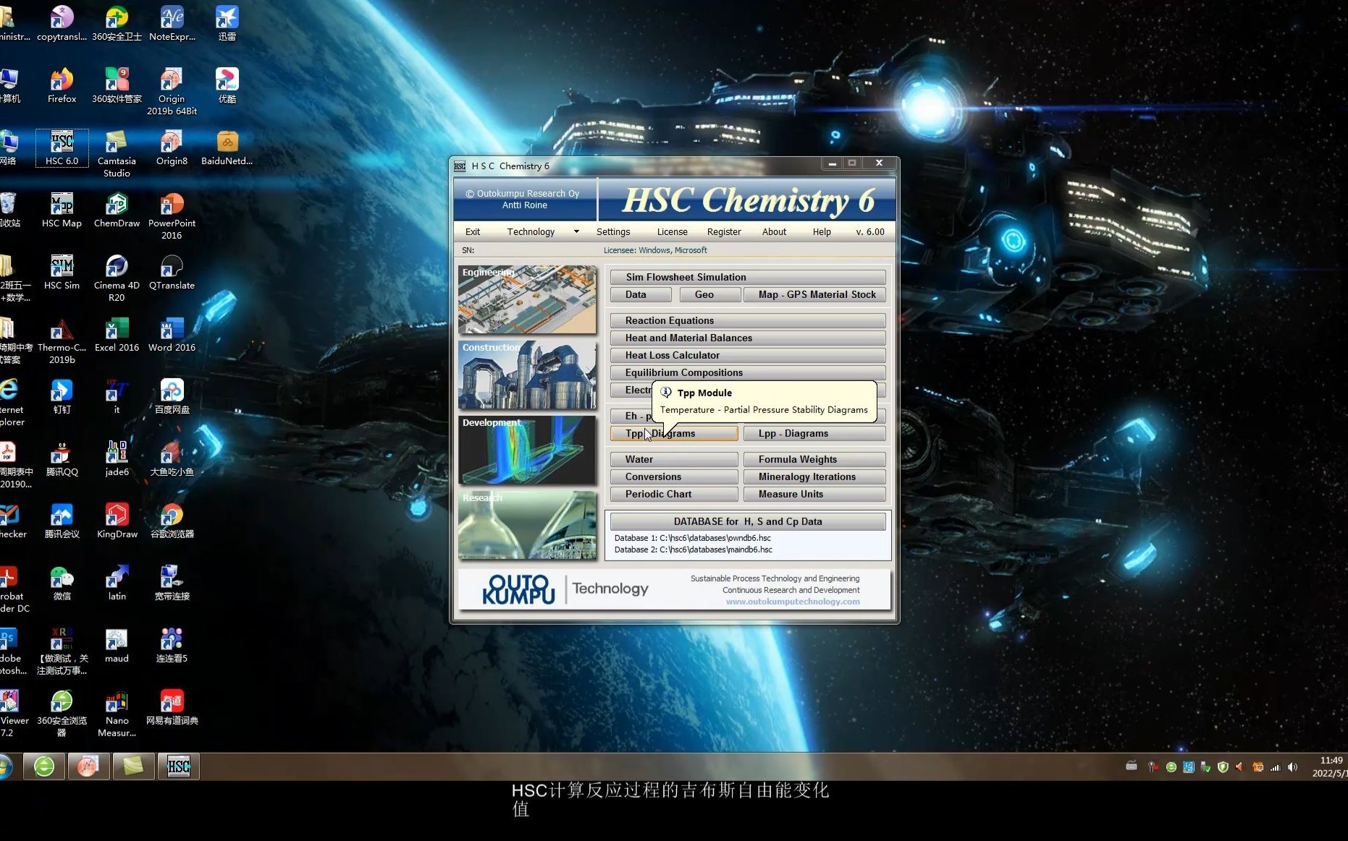Click the Tpp - Diagrams button
Viewport: 1348px width, 841px height.
pos(674,433)
